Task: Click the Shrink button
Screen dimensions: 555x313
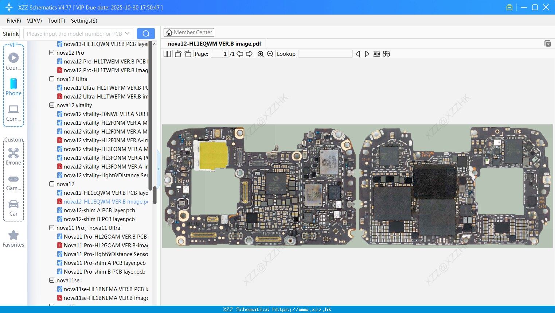Action: [11, 34]
